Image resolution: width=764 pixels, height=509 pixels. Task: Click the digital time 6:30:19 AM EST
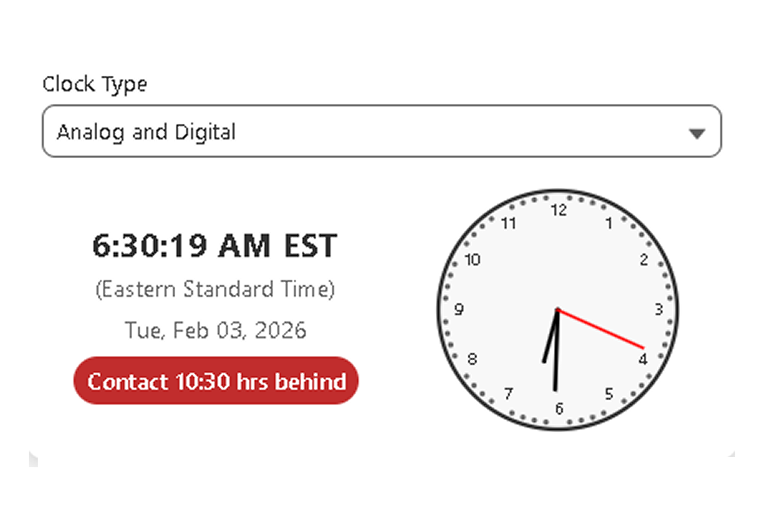215,246
